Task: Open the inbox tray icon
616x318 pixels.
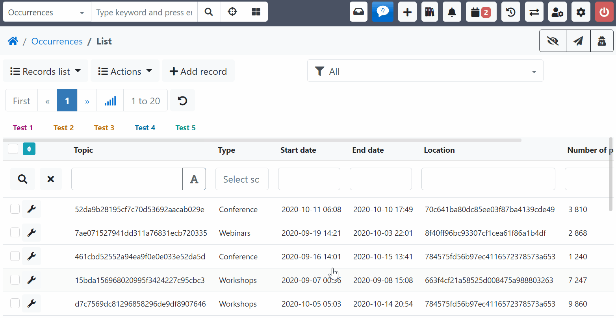Action: point(358,12)
